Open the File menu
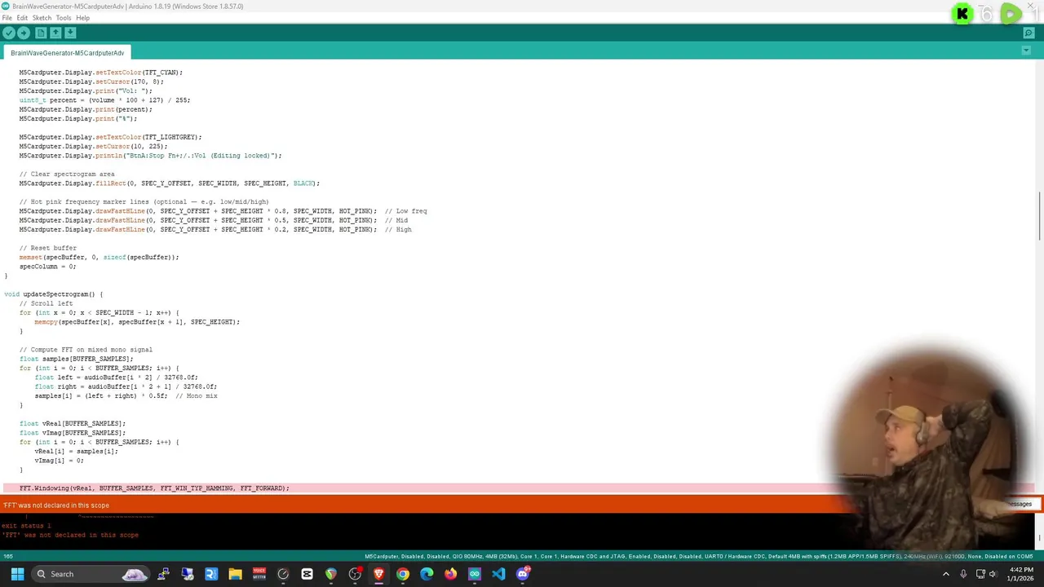This screenshot has width=1044, height=587. (x=7, y=18)
